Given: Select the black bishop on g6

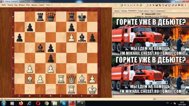Looking at the screenshot, I should click(x=82, y=37).
